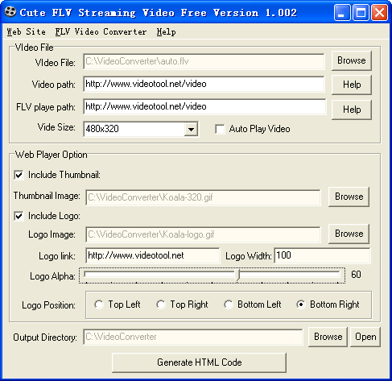
Task: Browse for the Video File
Action: [352, 60]
